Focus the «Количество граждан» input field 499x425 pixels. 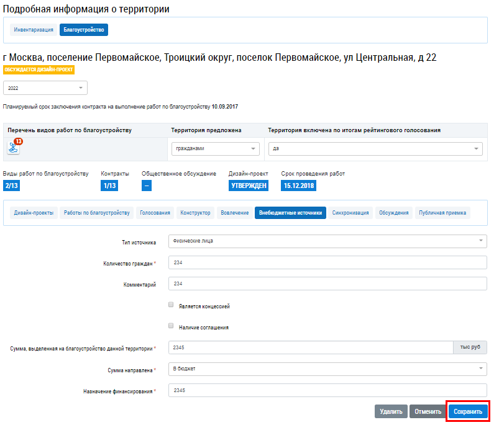[327, 262]
